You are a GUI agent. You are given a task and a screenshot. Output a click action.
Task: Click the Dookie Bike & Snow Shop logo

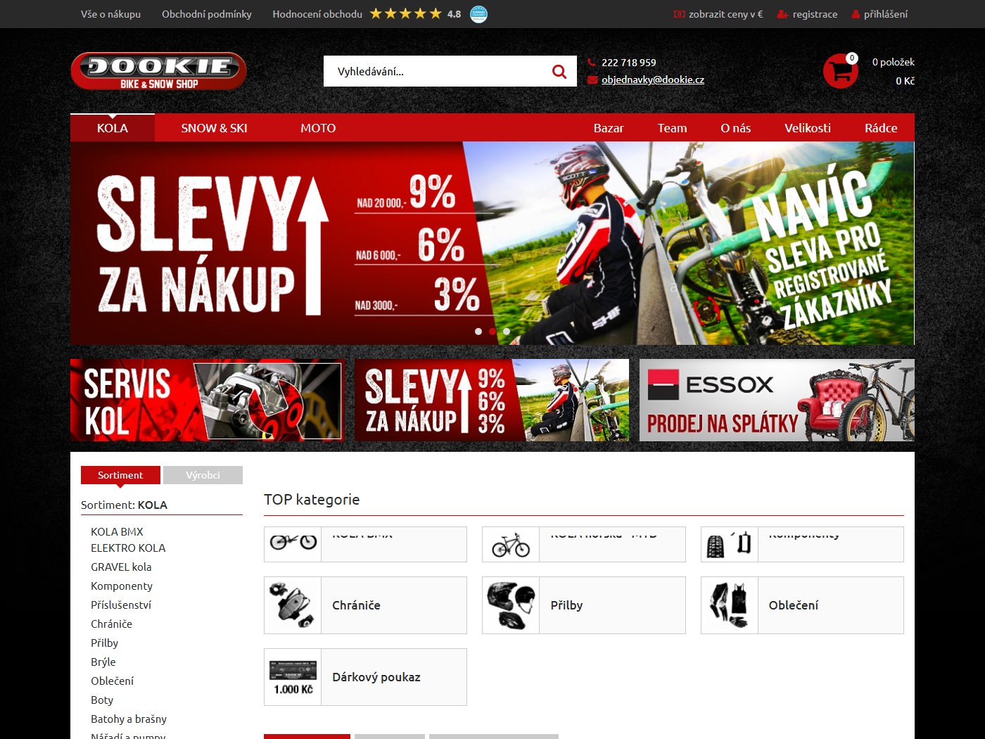[x=158, y=71]
